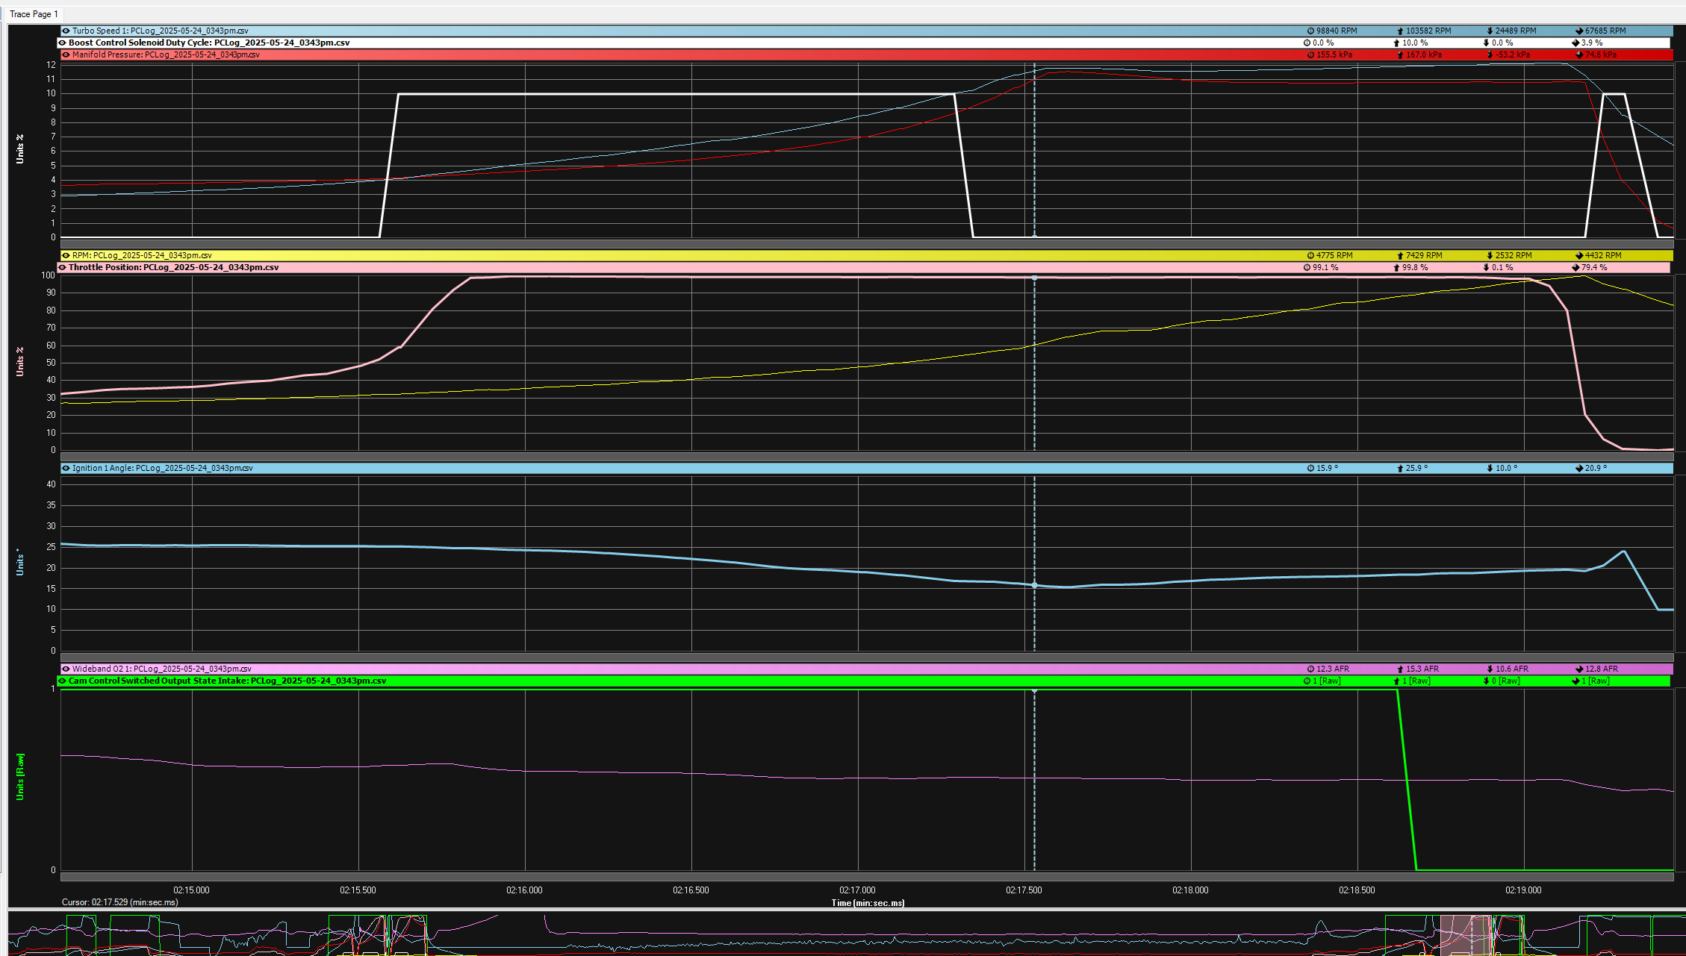This screenshot has width=1686, height=956.
Task: Click min down-arrow icon in Cam Control Intake row
Action: pos(1486,681)
